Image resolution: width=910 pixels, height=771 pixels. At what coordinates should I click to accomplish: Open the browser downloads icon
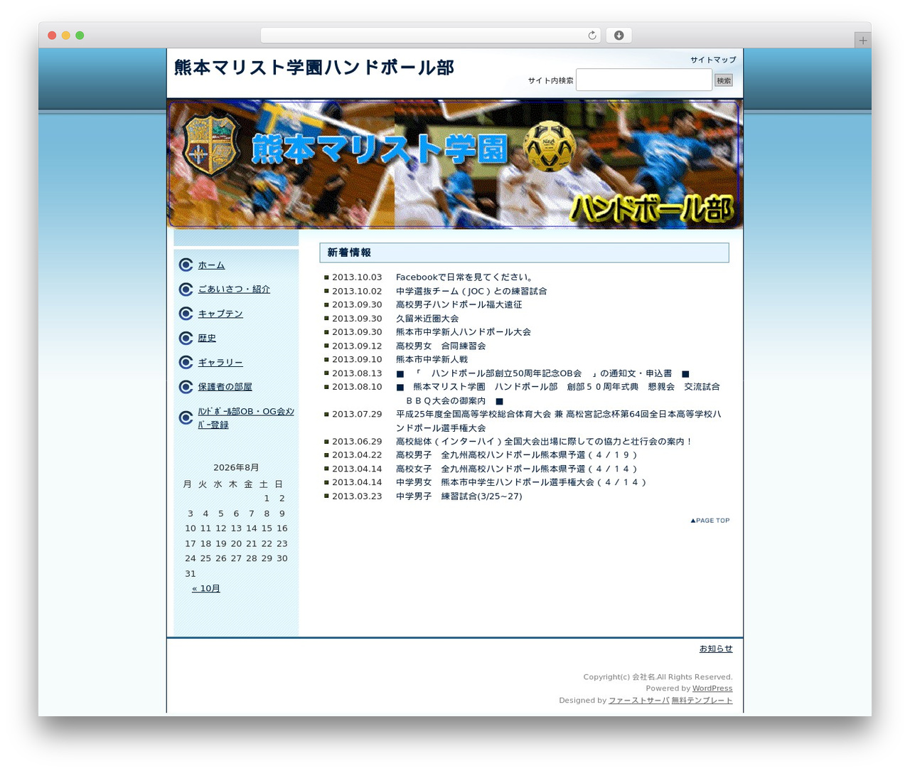[619, 36]
